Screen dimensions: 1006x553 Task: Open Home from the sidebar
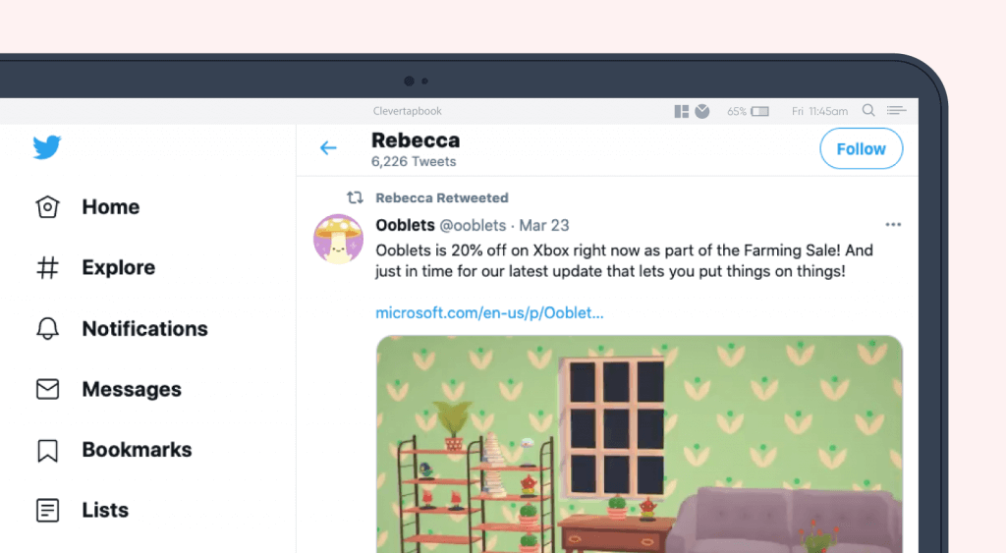click(x=87, y=207)
